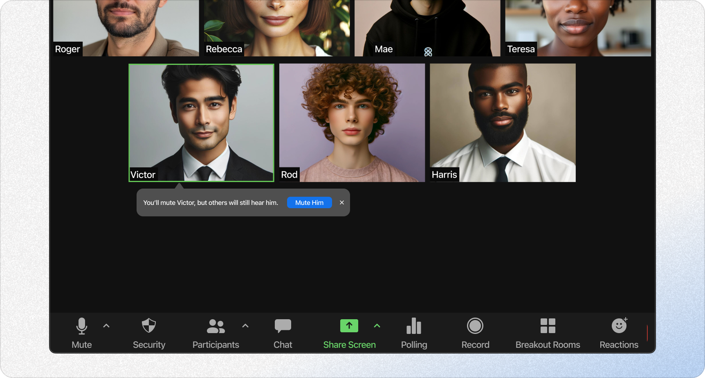Viewport: 705px width, 378px height.
Task: Select Harris's video tile
Action: click(x=503, y=122)
